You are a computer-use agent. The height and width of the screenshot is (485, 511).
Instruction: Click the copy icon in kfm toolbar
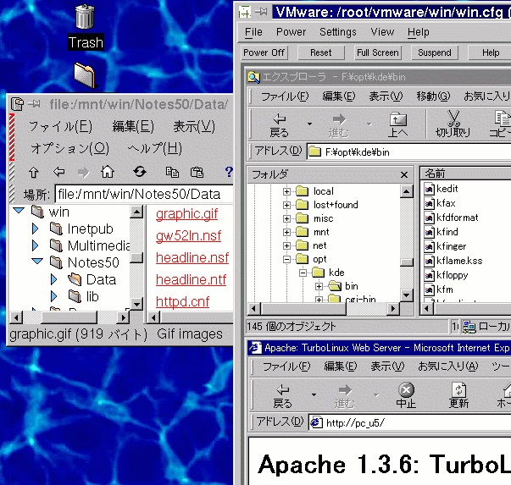point(172,172)
